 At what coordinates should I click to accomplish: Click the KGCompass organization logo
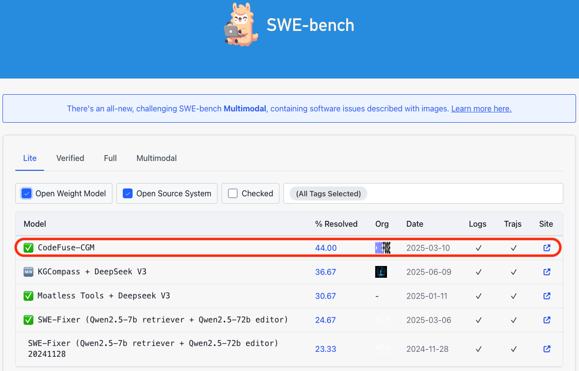pyautogui.click(x=381, y=272)
